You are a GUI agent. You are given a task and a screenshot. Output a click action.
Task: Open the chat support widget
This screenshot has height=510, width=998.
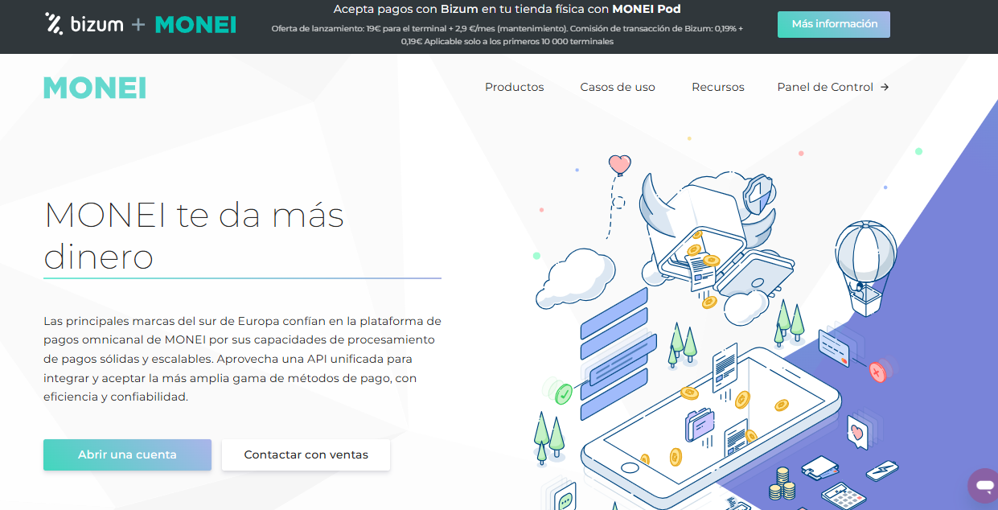[x=983, y=485]
